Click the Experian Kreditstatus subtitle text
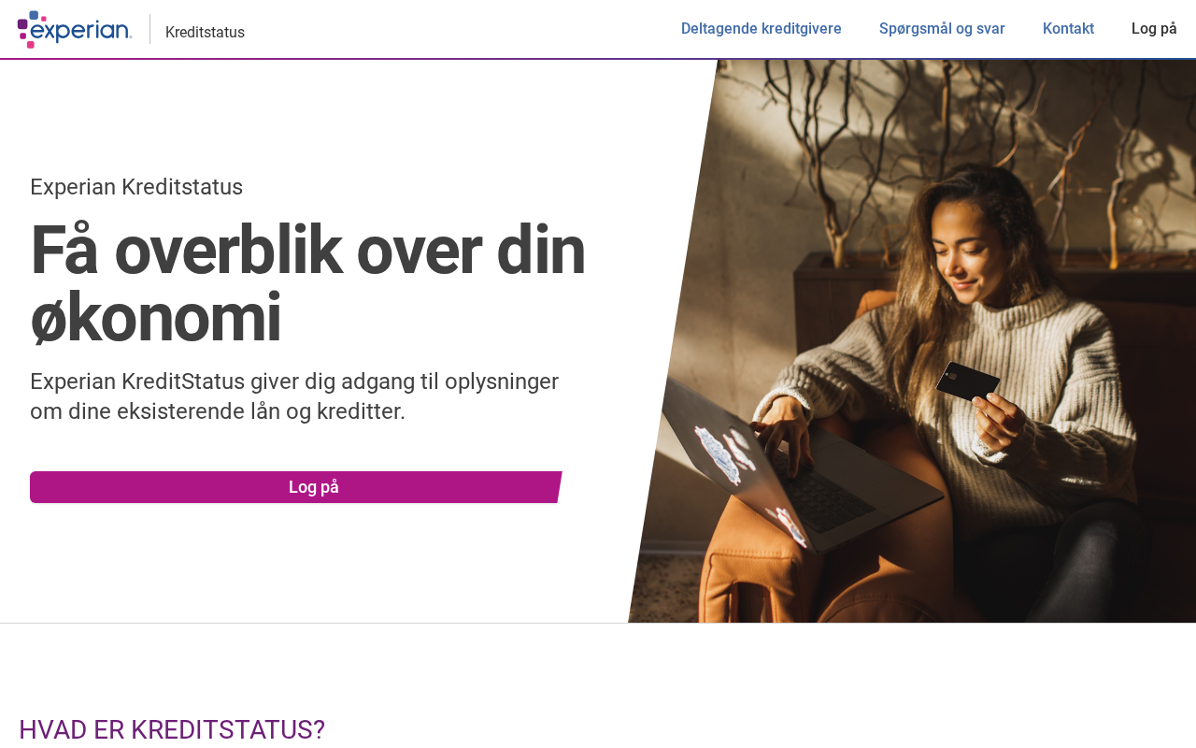This screenshot has width=1196, height=748. 136,187
